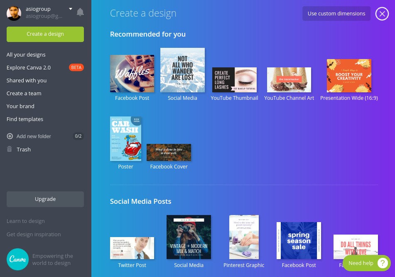Click the profile avatar photo
Screen dimensions: 395x277
pyautogui.click(x=14, y=13)
